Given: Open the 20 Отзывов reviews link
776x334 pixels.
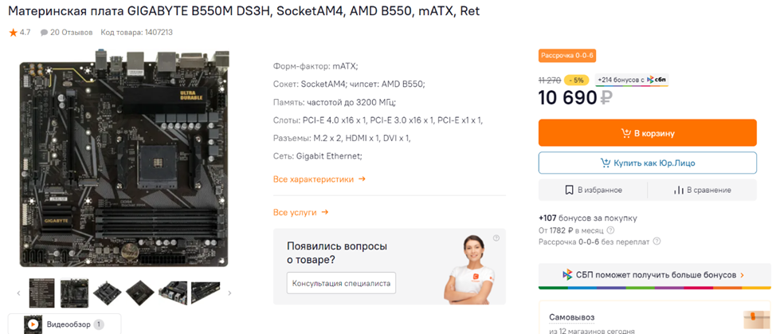Looking at the screenshot, I should pyautogui.click(x=66, y=33).
